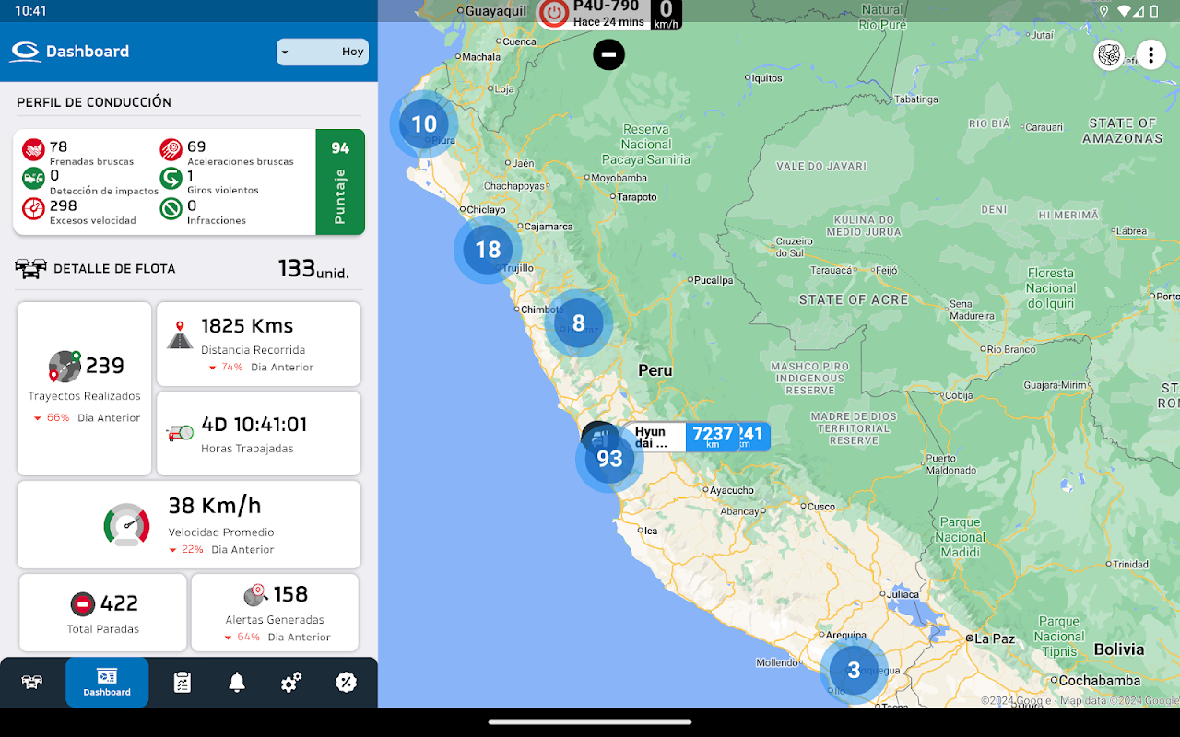Open the map three-dot overflow menu
This screenshot has width=1180, height=737.
[x=1150, y=55]
